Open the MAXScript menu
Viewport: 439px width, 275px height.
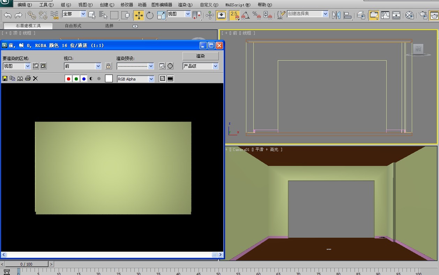click(x=238, y=5)
